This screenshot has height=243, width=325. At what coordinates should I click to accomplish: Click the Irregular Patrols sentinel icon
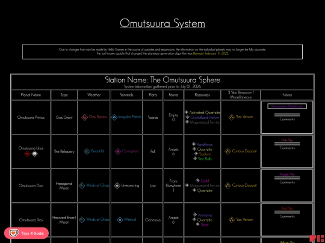114,118
